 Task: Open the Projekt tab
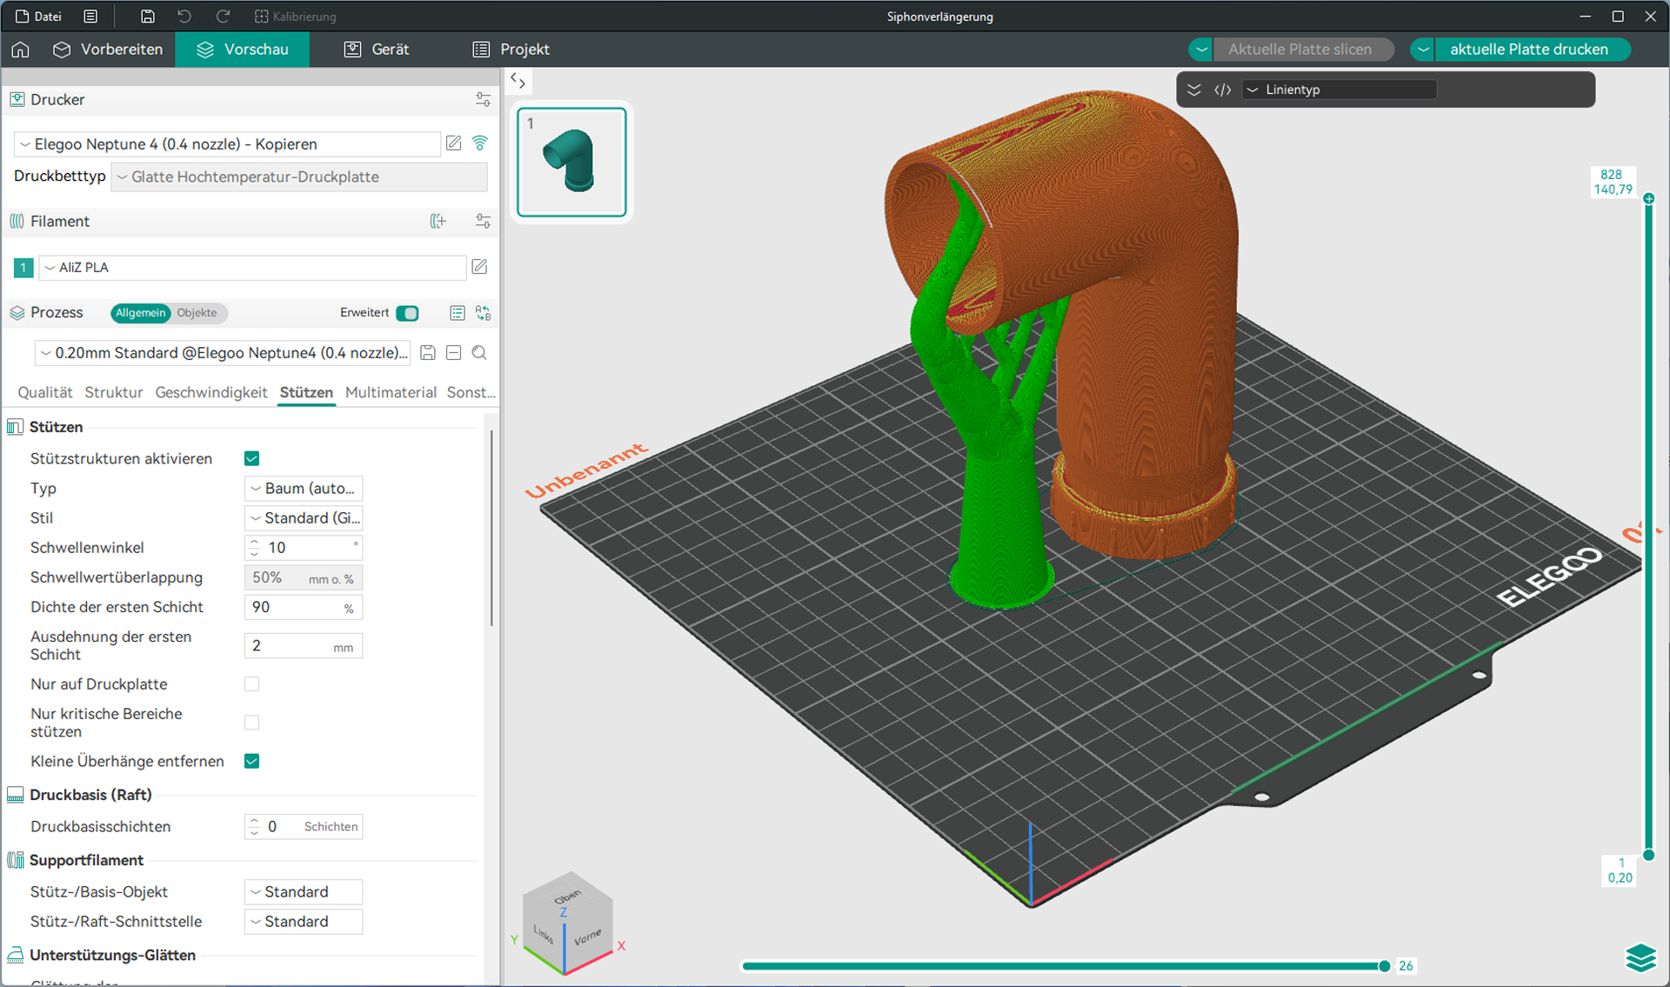tap(511, 50)
